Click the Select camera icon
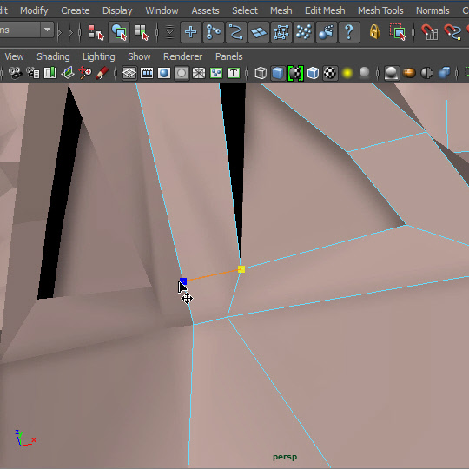Viewport: 469px width, 469px height. [16, 73]
